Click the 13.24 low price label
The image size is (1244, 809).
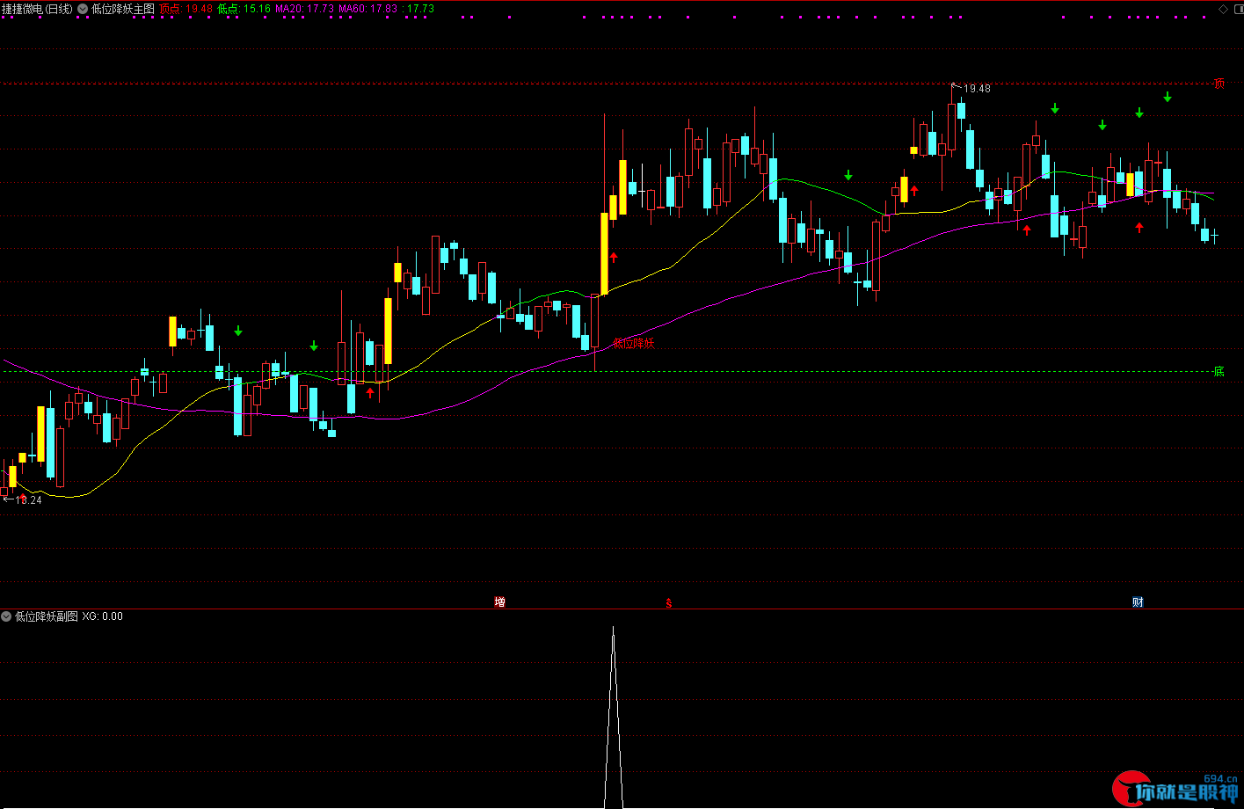pos(29,500)
